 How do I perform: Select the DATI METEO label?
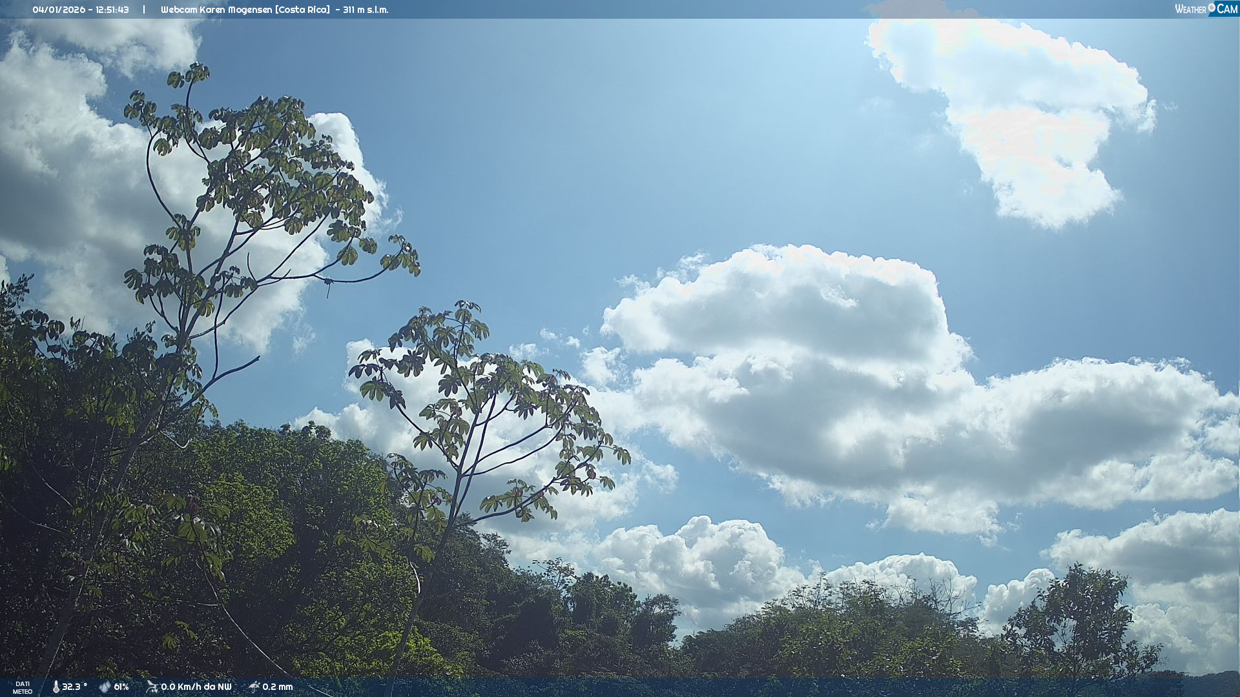(x=23, y=687)
